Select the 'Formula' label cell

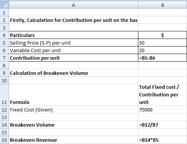73,95
